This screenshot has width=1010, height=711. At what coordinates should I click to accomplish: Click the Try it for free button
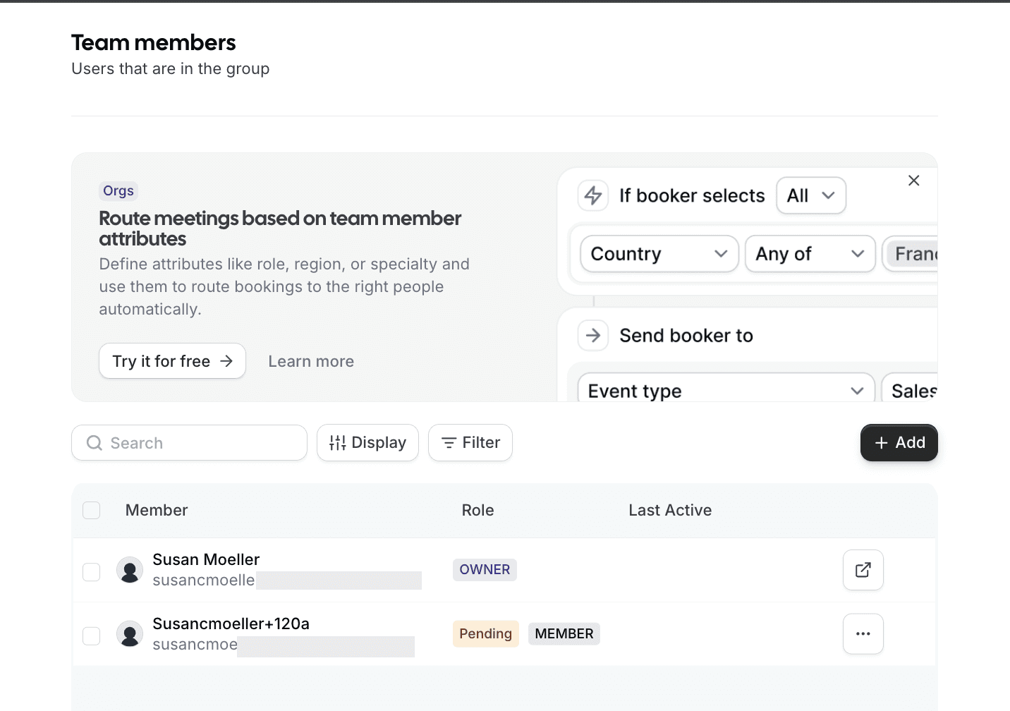[x=172, y=361]
